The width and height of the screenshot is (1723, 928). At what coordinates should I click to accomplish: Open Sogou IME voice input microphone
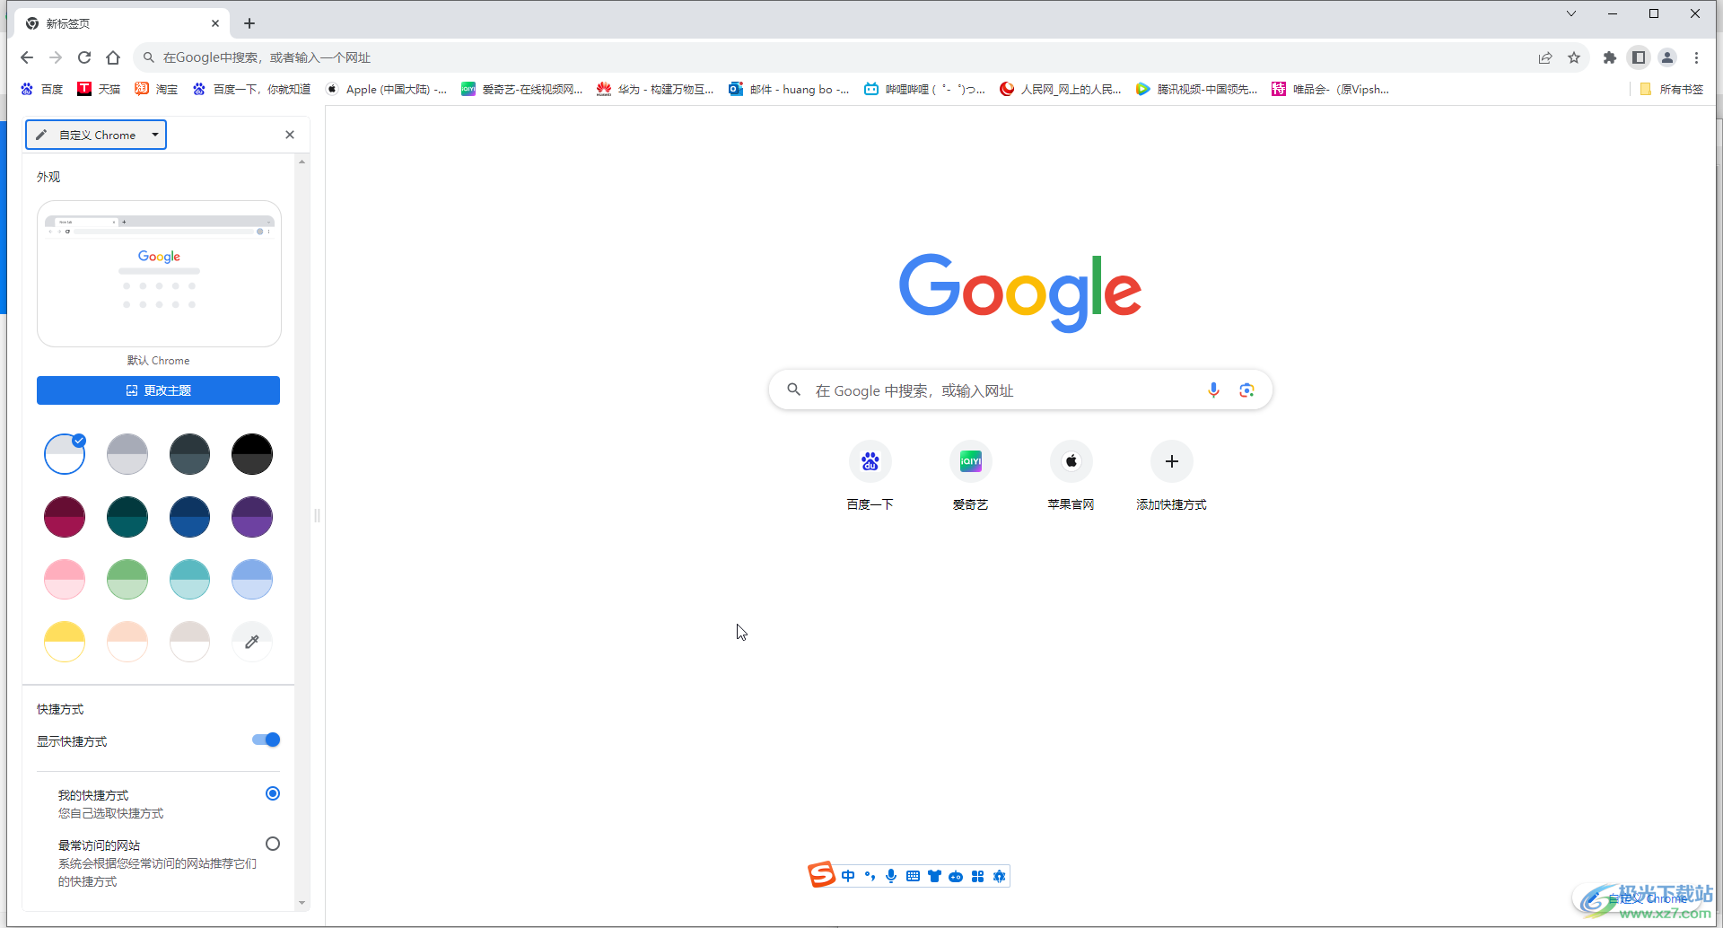(x=891, y=876)
